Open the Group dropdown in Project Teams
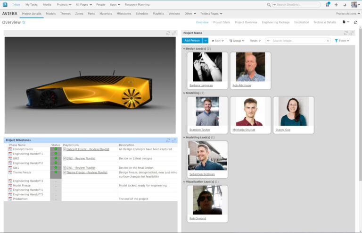The width and height of the screenshot is (362, 233). (236, 41)
